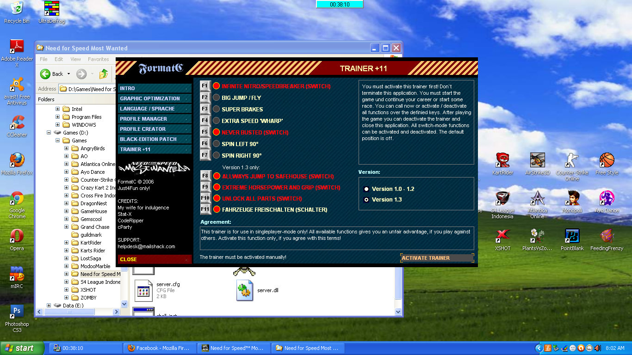Expand the Intel folder in tree
Screen dimensions: 632x355
point(58,109)
